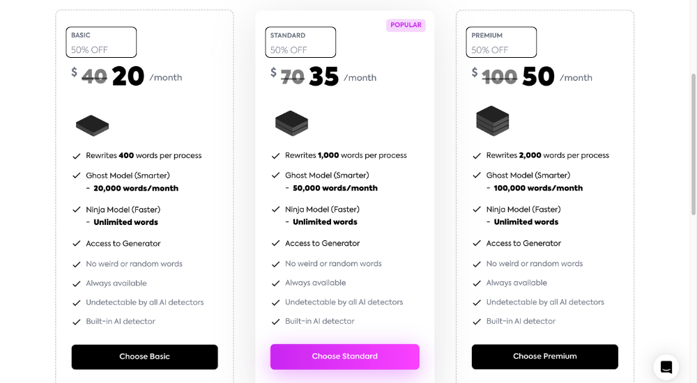
Task: Click checkmark next to Standard 'Access to Generator'
Action: click(x=275, y=244)
